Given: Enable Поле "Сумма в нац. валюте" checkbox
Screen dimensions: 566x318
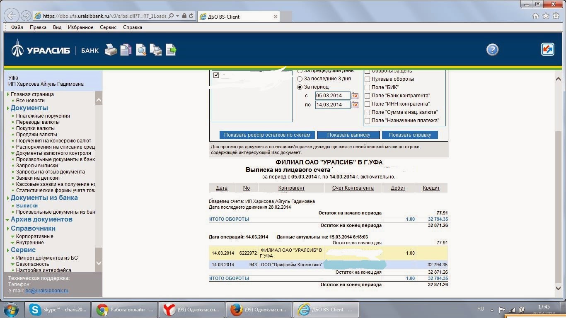Looking at the screenshot, I should coord(367,112).
